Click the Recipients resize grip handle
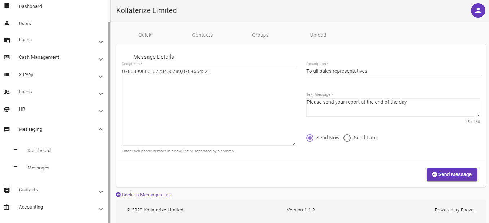Image resolution: width=489 pixels, height=223 pixels. click(x=293, y=143)
